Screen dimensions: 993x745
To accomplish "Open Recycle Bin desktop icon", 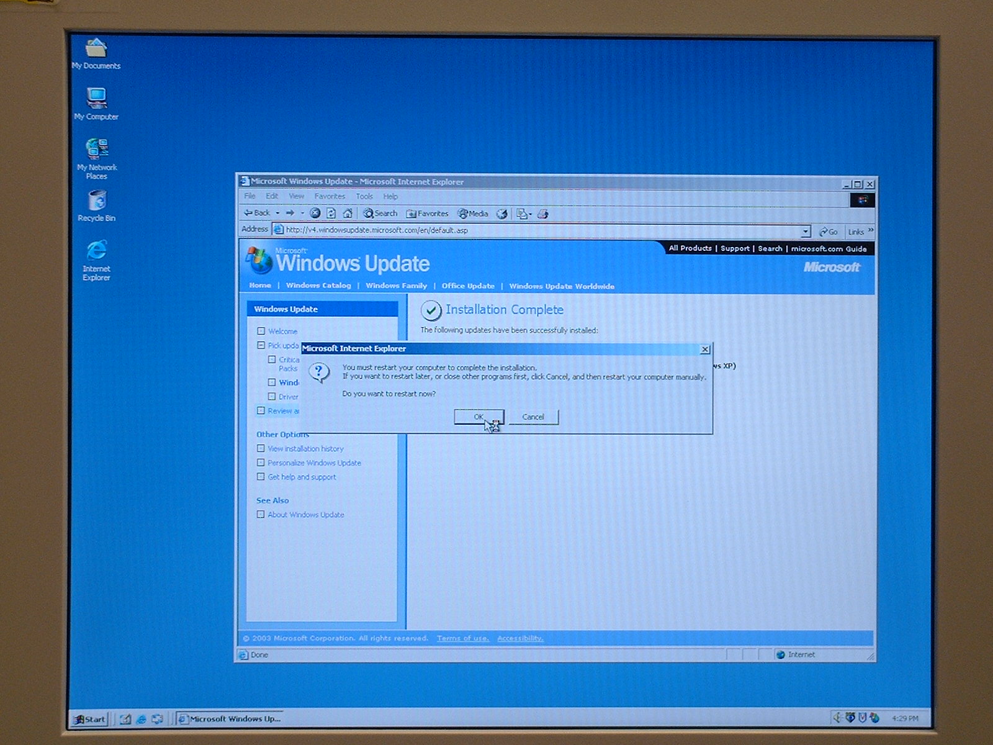I will pyautogui.click(x=97, y=205).
